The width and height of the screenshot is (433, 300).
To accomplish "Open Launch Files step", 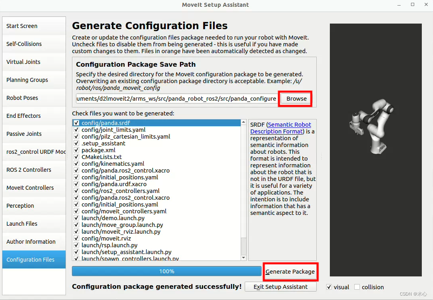I will (x=34, y=224).
